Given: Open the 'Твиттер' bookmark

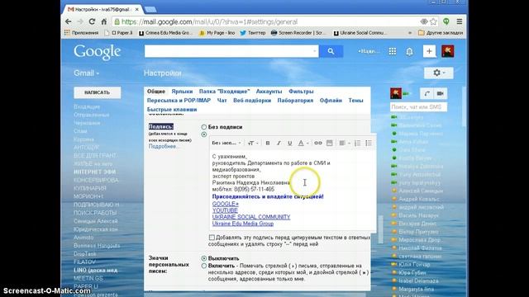Looking at the screenshot, I should click(x=253, y=33).
